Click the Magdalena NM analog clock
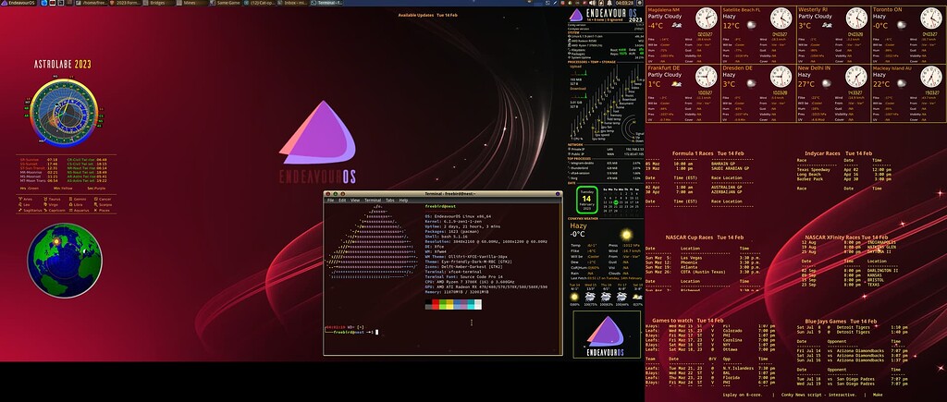Viewport: 947px width, 402px height. tap(706, 18)
